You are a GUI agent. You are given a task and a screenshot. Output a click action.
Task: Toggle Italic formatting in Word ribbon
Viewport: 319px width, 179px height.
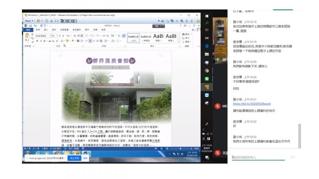(x=41, y=41)
